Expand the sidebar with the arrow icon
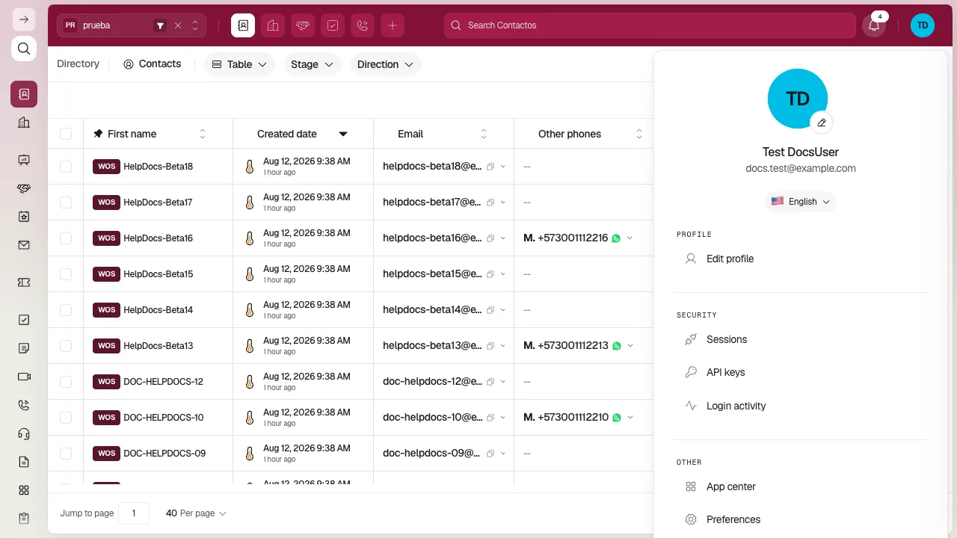This screenshot has width=957, height=538. click(x=24, y=19)
